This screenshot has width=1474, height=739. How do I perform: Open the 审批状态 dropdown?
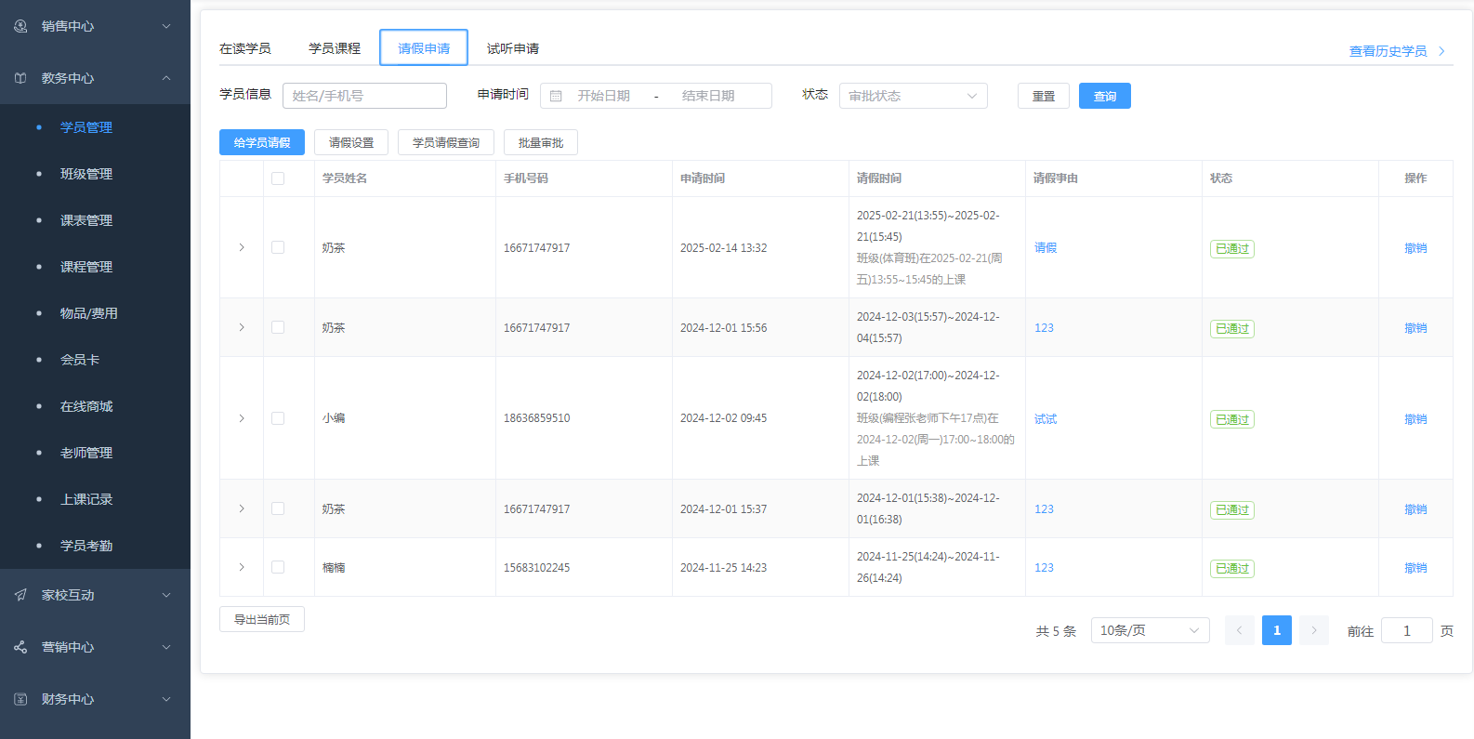tap(913, 96)
